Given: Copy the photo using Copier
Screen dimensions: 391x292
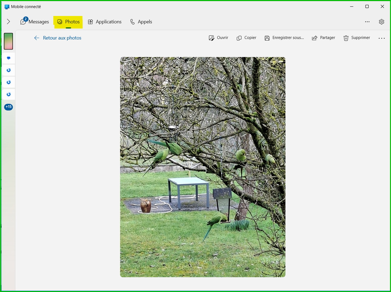Looking at the screenshot, I should (x=246, y=38).
